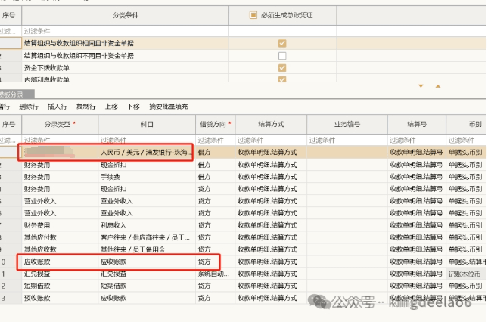Image resolution: width=488 pixels, height=322 pixels.
Task: Uncheck the 资金下拨收款单 row checkbox
Action: 282,68
